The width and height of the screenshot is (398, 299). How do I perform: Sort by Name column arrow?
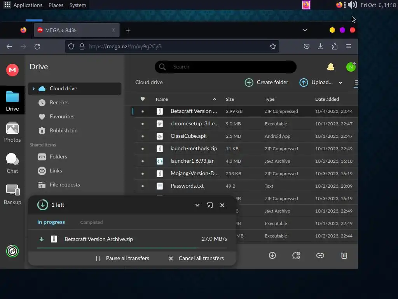[x=215, y=99]
